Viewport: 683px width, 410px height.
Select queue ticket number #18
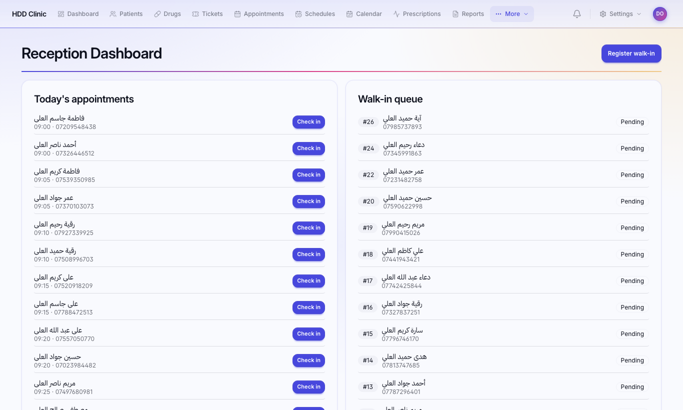(x=368, y=254)
